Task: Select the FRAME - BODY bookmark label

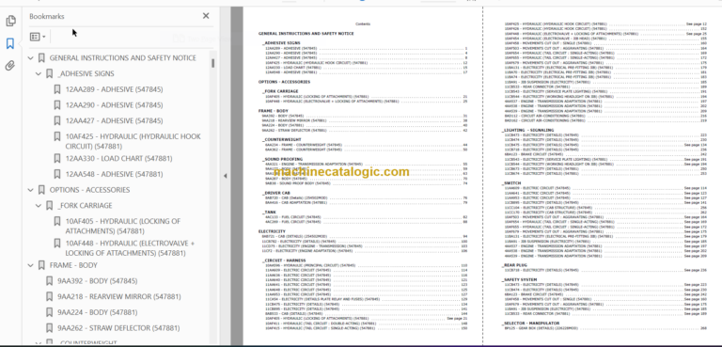Action: pyautogui.click(x=73, y=265)
